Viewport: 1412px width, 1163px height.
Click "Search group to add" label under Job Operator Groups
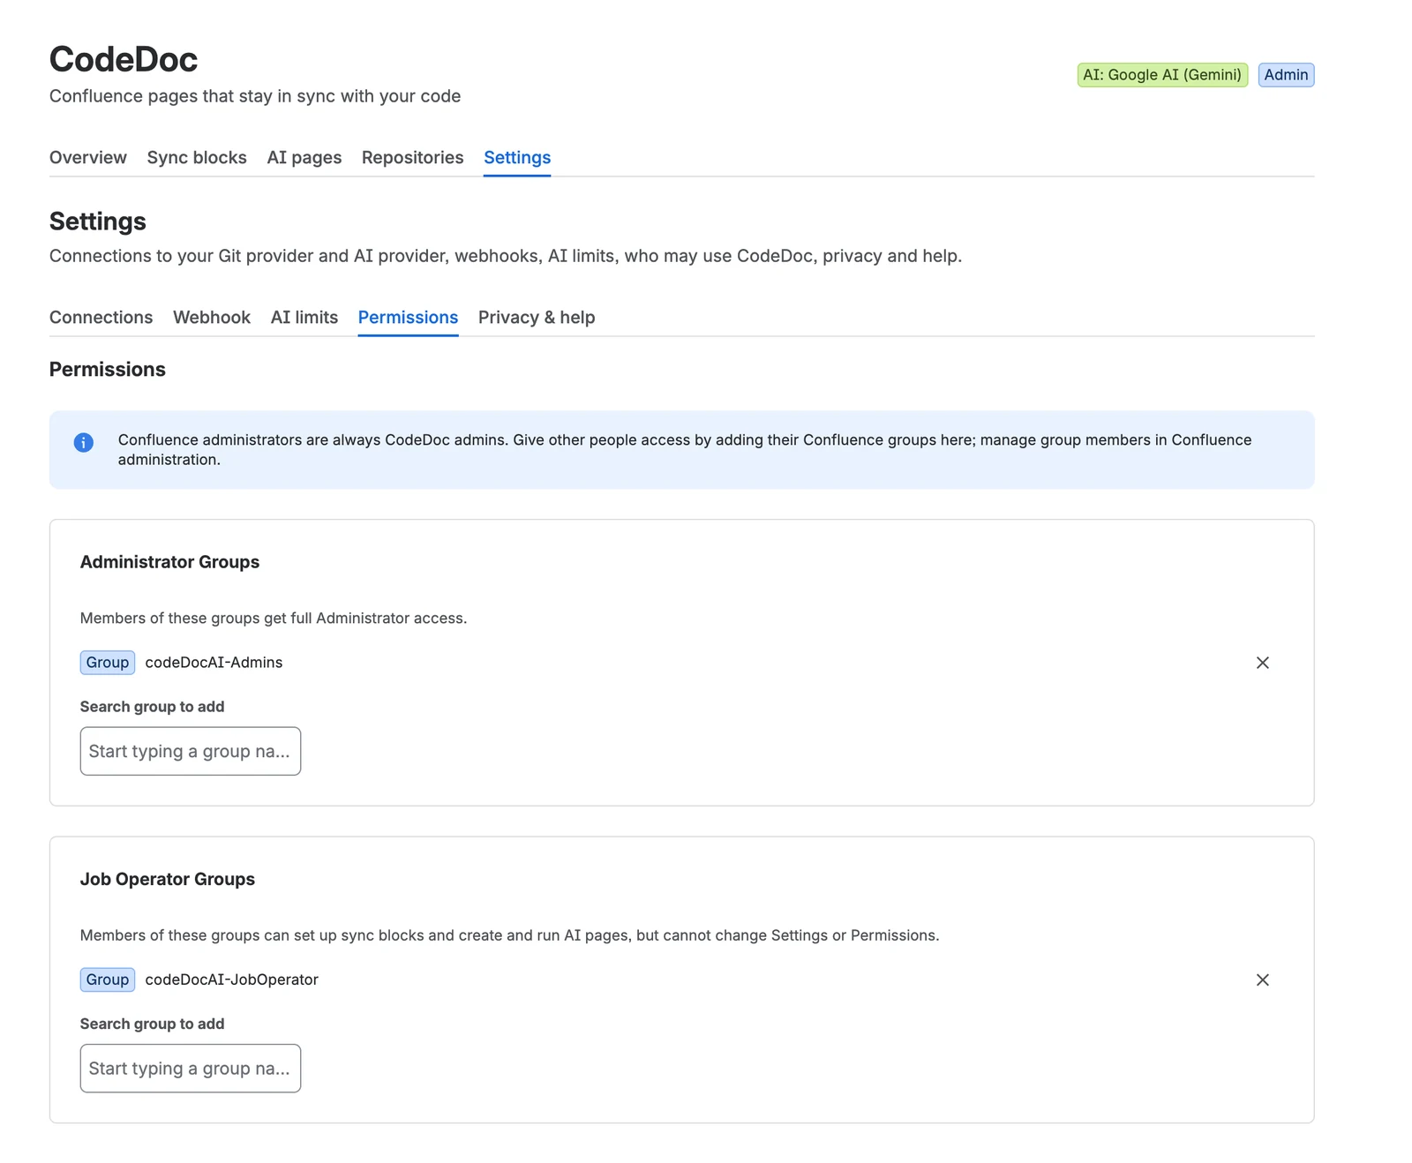point(152,1024)
